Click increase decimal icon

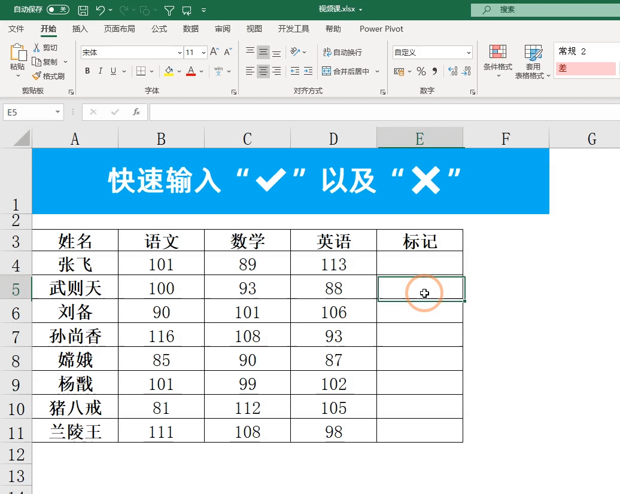click(453, 72)
